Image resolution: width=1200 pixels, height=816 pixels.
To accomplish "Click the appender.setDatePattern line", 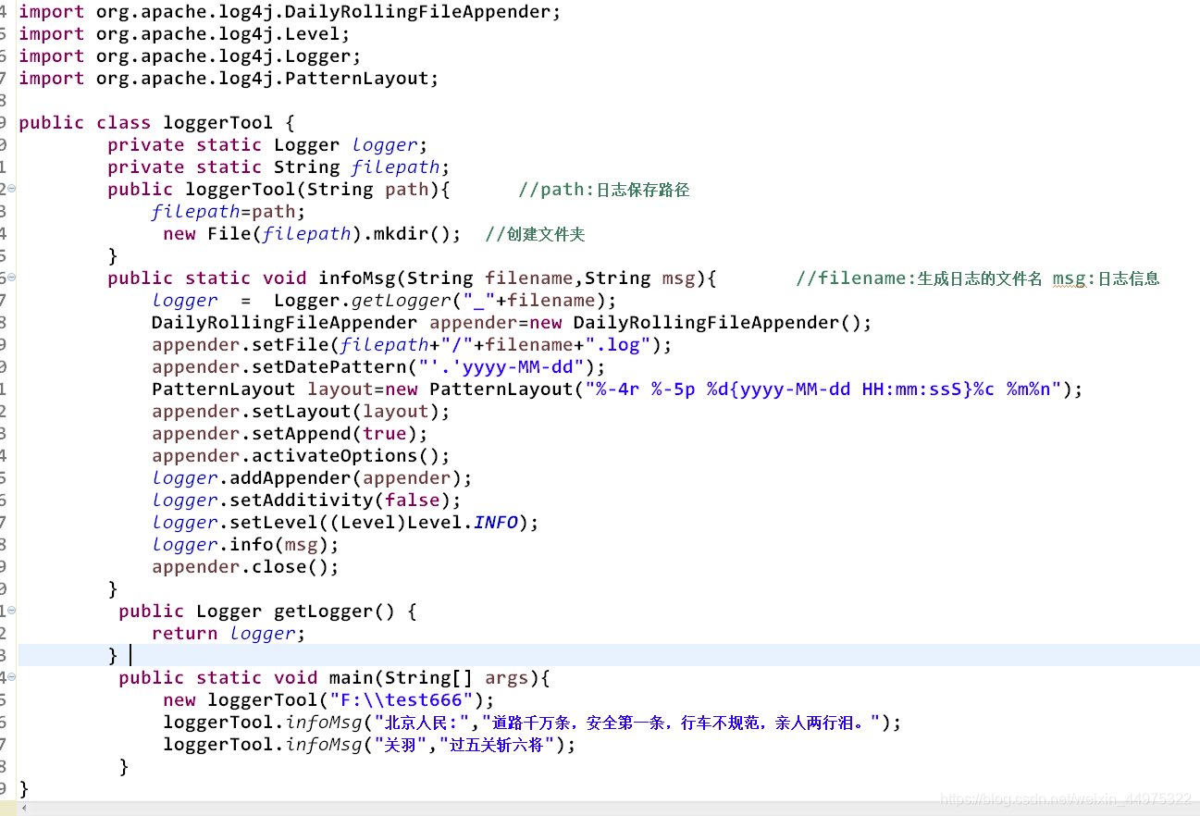I will click(x=378, y=367).
